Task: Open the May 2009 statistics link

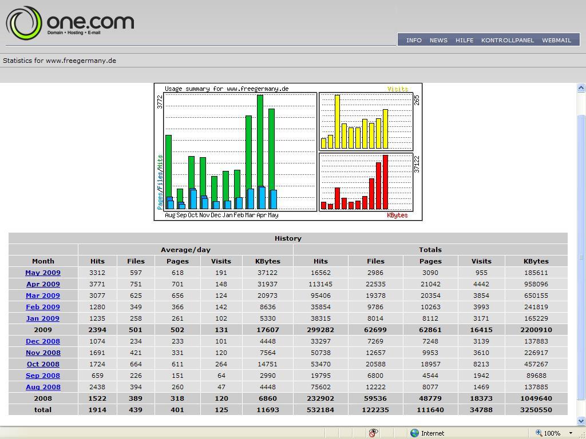Action: point(43,273)
